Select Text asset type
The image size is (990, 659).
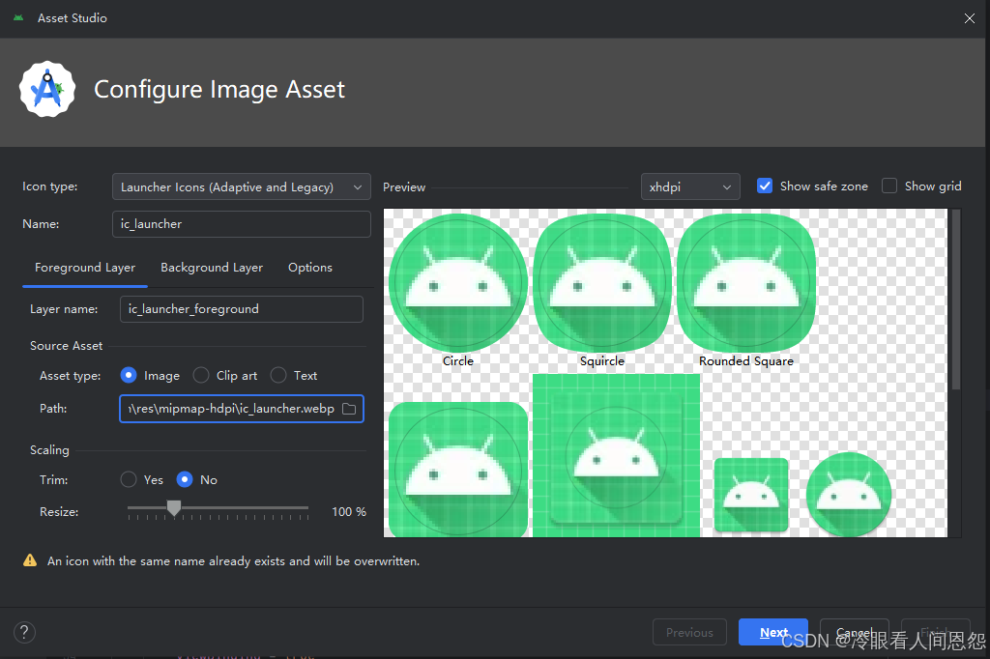pos(278,376)
